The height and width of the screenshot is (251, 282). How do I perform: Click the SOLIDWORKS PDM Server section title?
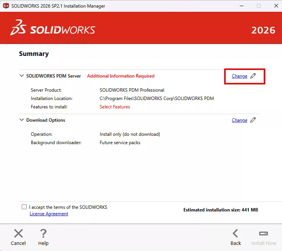[54, 76]
